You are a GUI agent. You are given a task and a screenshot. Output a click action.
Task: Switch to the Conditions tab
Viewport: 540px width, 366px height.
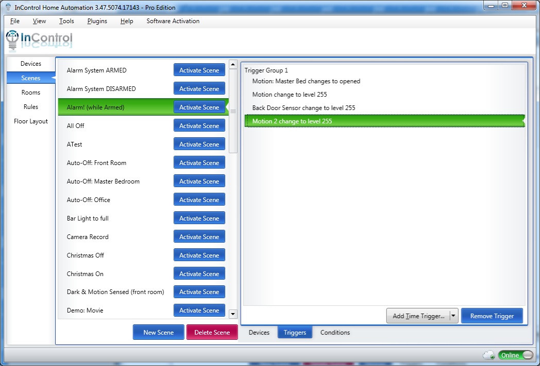[x=335, y=333]
